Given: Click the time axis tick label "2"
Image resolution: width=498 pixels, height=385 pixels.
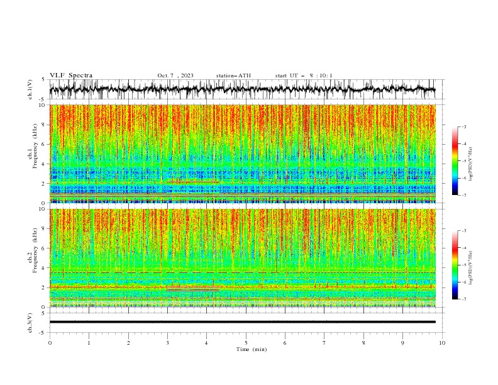Looking at the screenshot, I should (x=128, y=343).
